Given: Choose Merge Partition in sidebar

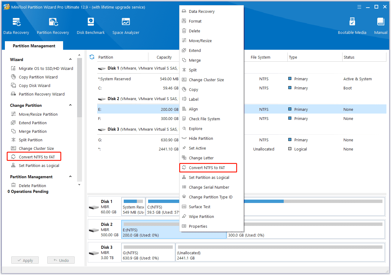Looking at the screenshot, I should tap(29, 131).
